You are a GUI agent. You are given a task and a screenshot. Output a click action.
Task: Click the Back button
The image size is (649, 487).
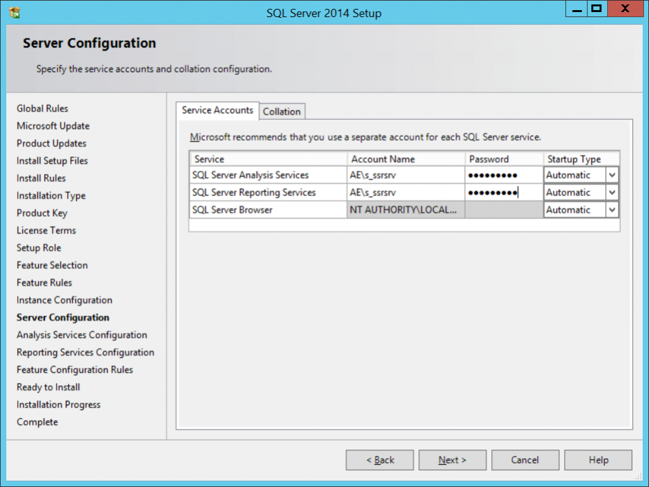379,460
